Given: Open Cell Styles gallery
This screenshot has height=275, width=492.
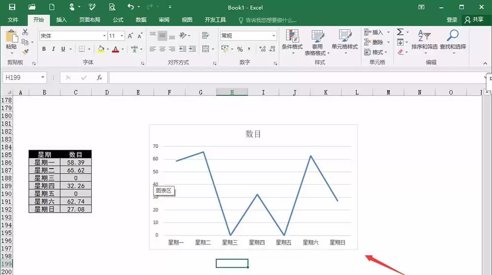Looking at the screenshot, I should pos(344,42).
